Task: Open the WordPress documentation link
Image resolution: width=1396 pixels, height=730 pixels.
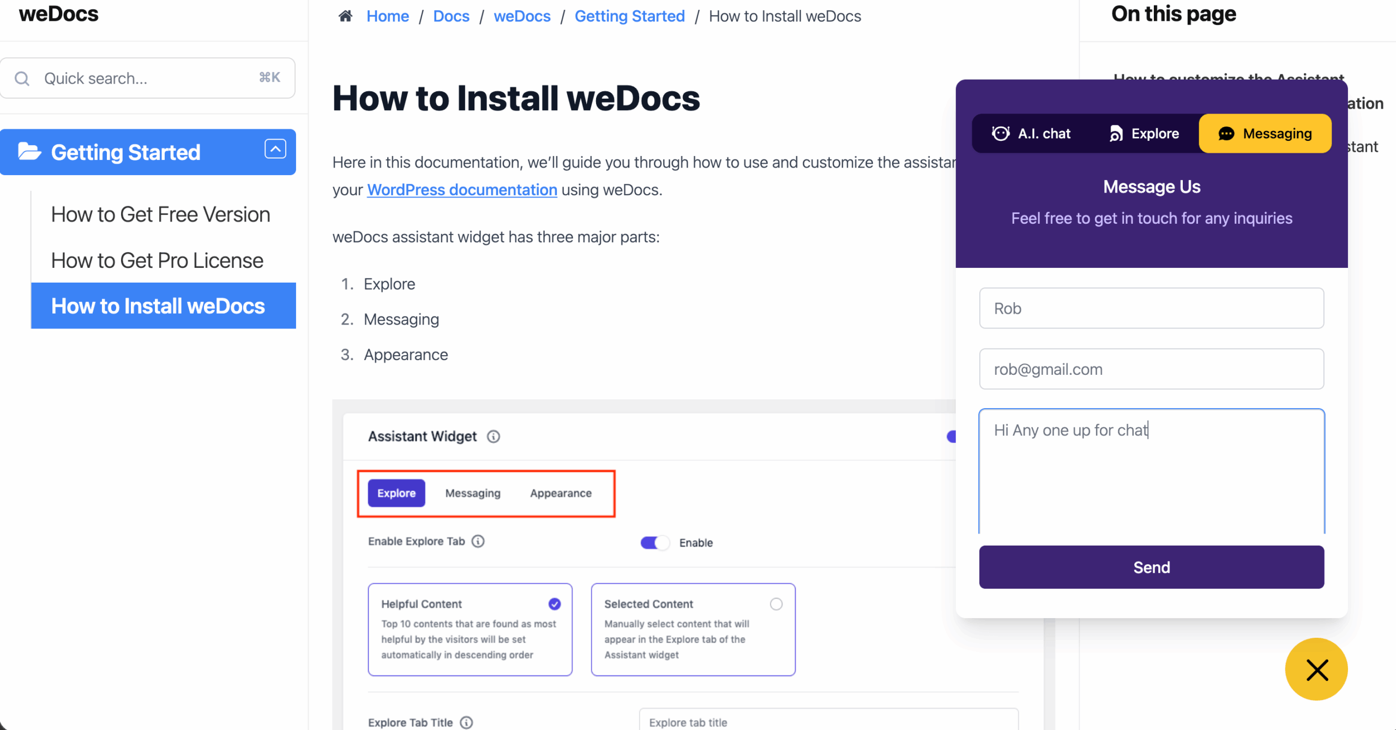Action: pyautogui.click(x=462, y=190)
